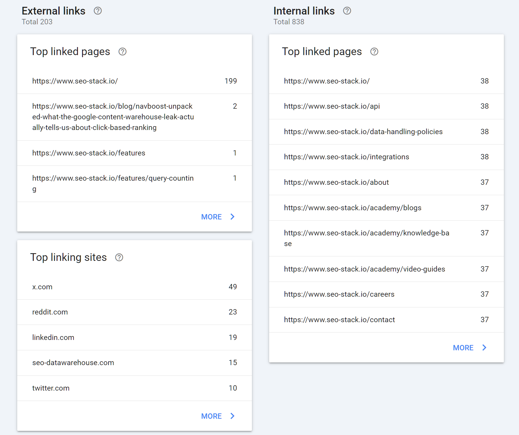
Task: Expand MORE in internal Top linked pages
Action: point(470,348)
